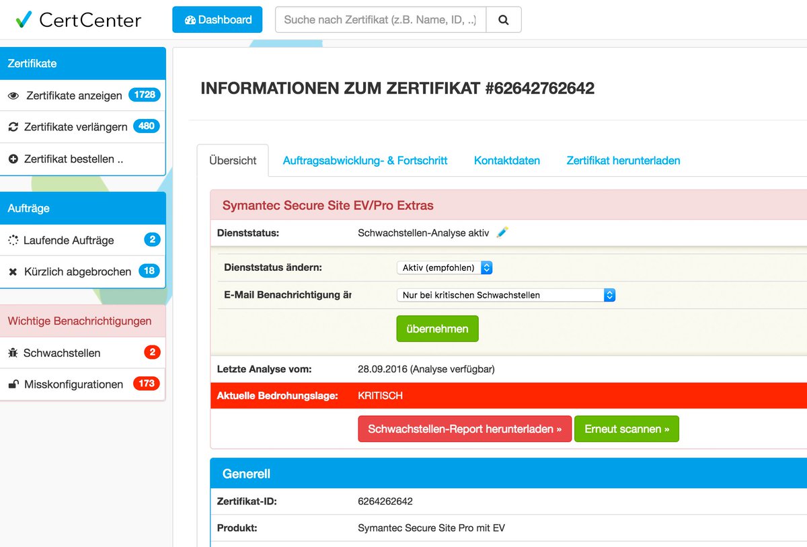Viewport: 807px width, 547px height.
Task: Click the red 173 Misskonfigurationen badge
Action: point(147,384)
